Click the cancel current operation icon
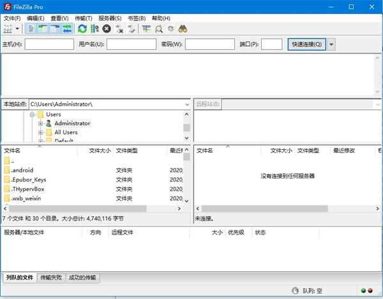Viewport: 383px width, 299px height. pos(107,29)
